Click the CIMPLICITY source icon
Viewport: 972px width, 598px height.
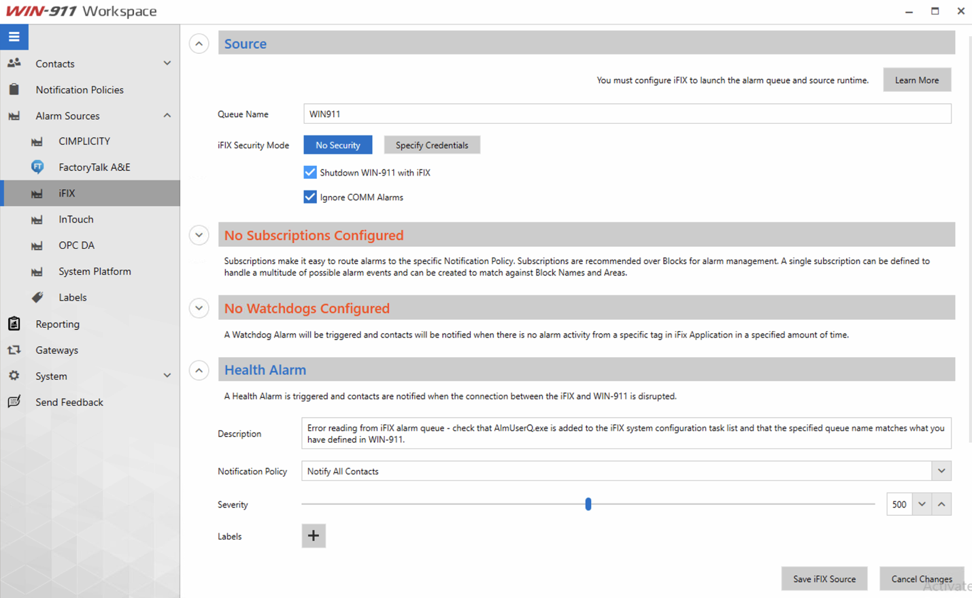[x=37, y=142]
